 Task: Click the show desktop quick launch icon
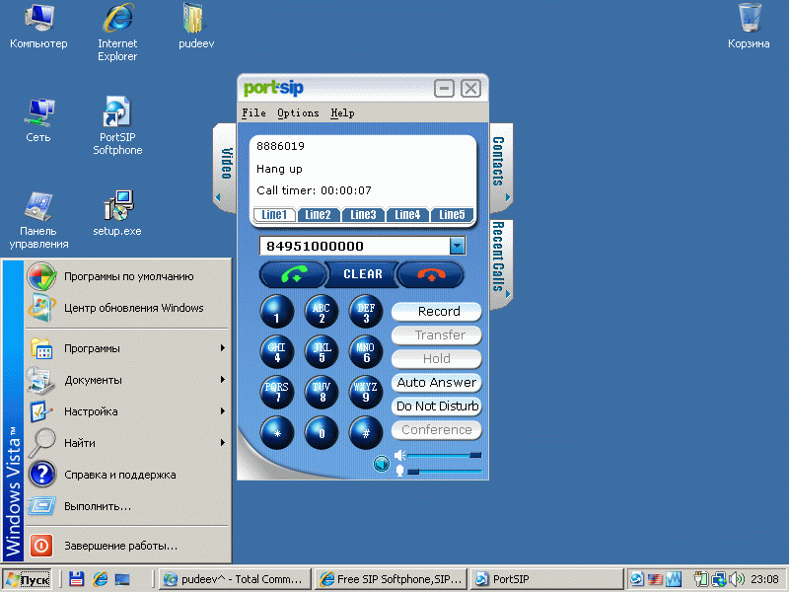click(122, 579)
